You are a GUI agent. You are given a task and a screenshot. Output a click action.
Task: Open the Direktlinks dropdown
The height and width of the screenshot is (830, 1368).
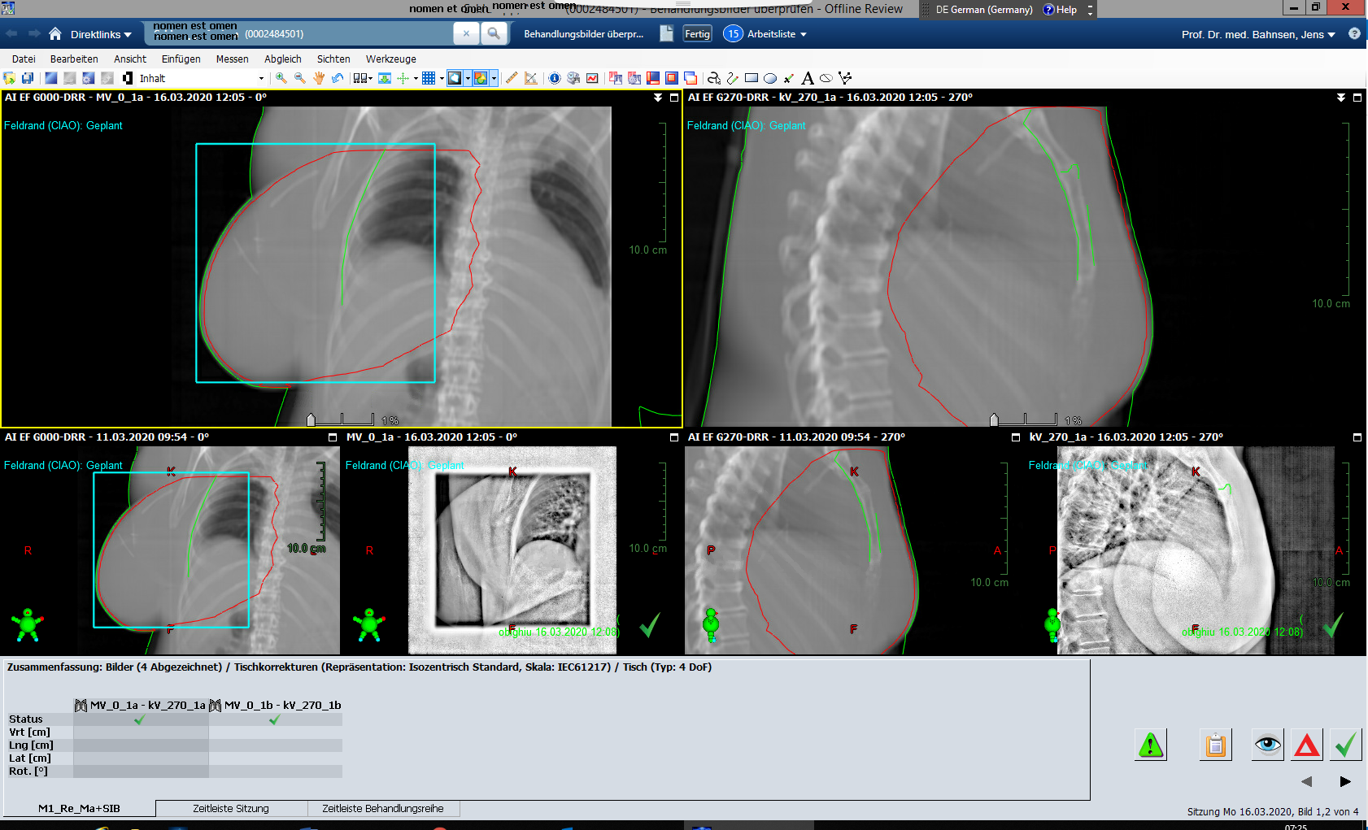100,34
